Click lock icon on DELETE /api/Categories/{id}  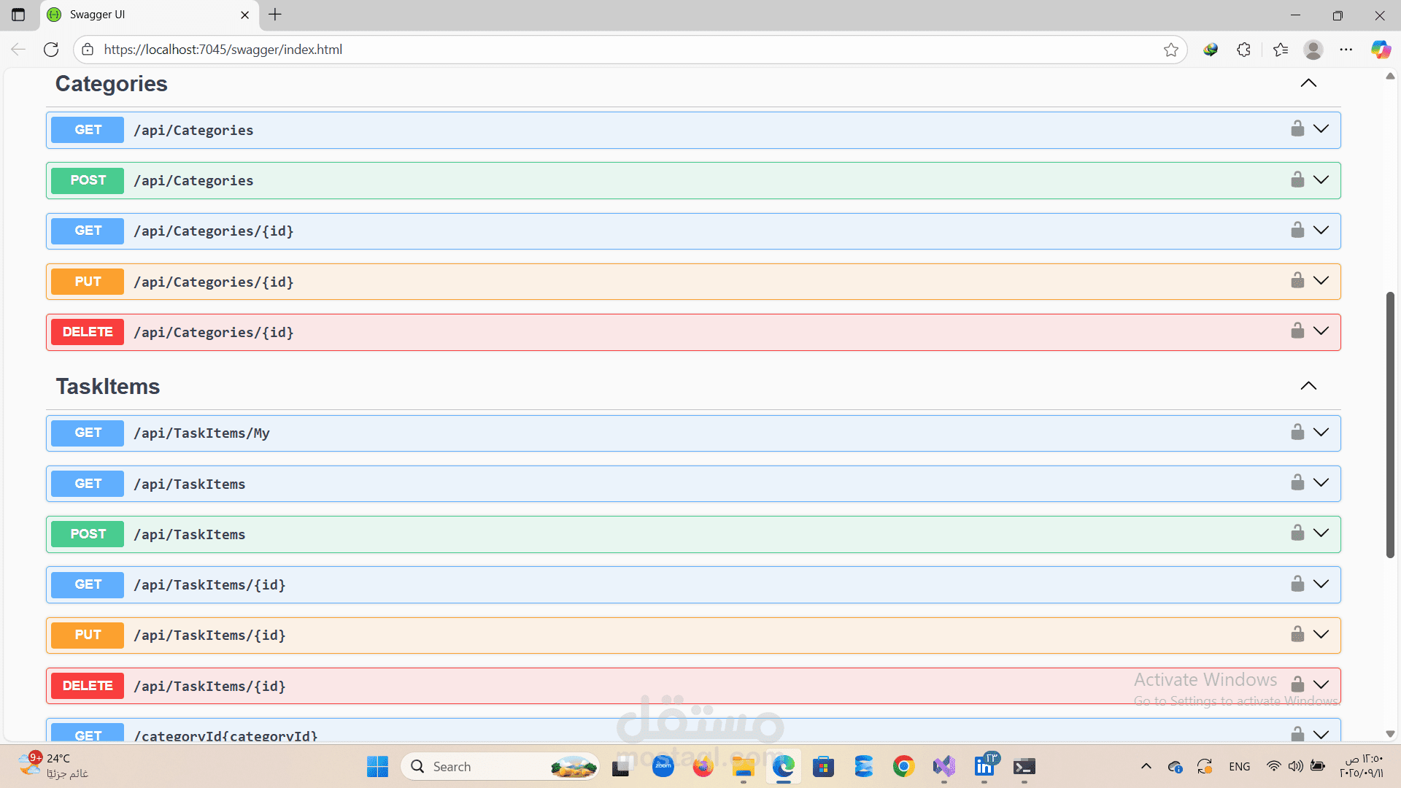(x=1297, y=331)
